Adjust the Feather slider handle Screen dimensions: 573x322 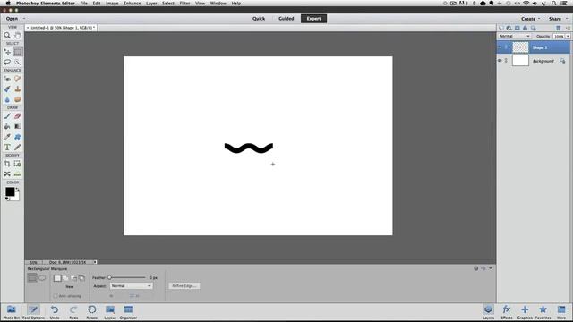[x=109, y=278]
